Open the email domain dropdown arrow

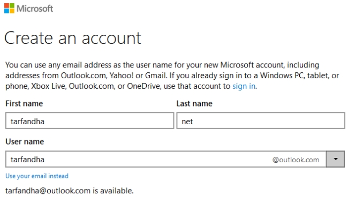coord(335,159)
